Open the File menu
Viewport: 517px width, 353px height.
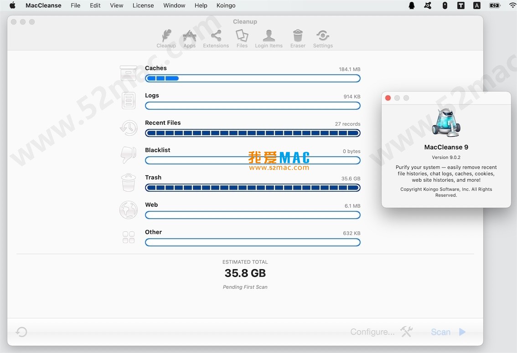coord(76,5)
